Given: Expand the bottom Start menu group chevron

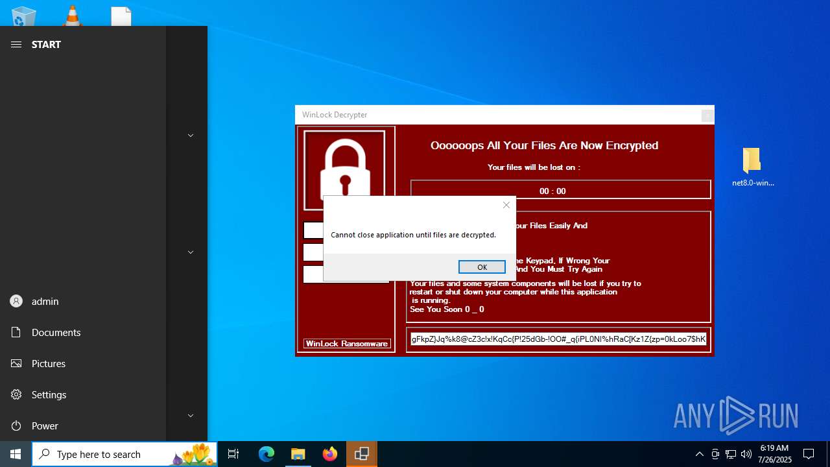Looking at the screenshot, I should (191, 416).
